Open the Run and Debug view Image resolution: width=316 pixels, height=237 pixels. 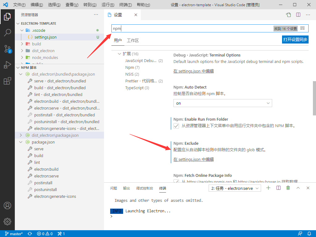(x=7, y=65)
